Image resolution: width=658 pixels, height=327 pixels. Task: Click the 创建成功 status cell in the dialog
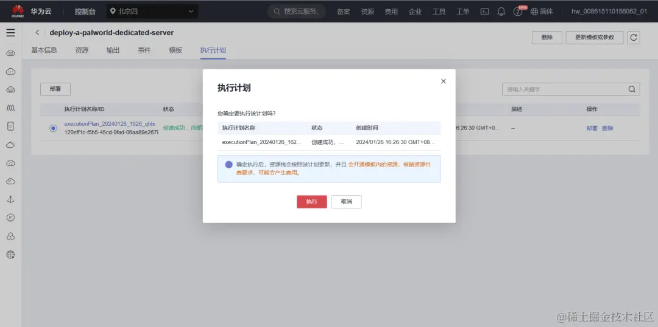pyautogui.click(x=328, y=142)
